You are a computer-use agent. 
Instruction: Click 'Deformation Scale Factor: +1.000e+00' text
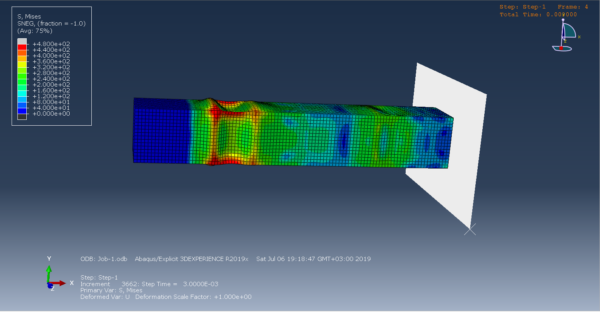[194, 297]
